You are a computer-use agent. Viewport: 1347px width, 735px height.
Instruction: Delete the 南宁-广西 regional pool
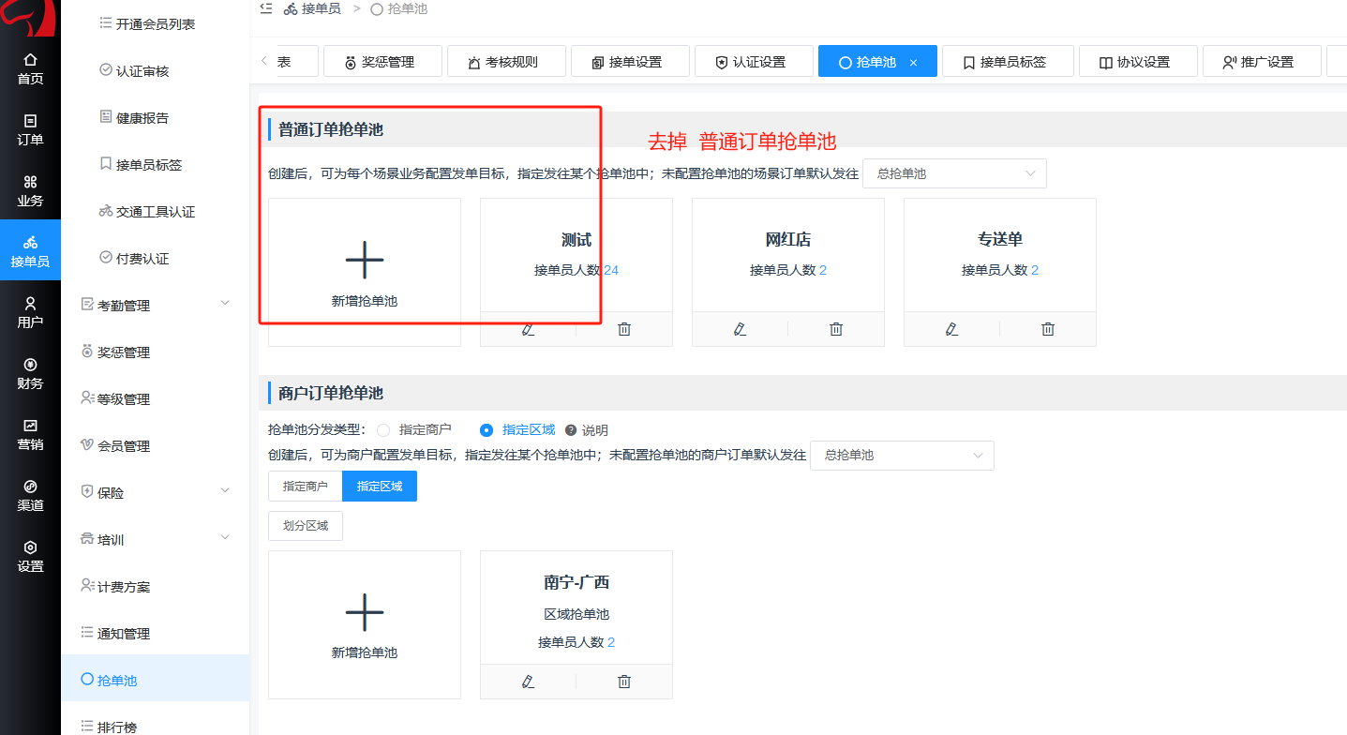(624, 682)
